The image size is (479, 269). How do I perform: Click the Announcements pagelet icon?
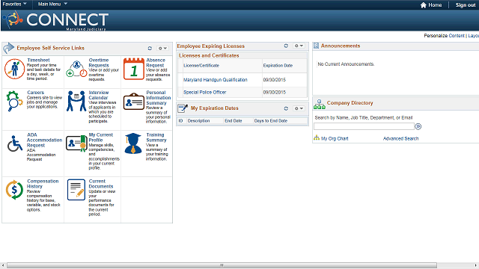coord(316,46)
